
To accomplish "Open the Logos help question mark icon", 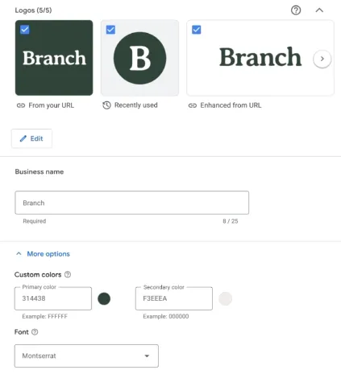I will 296,10.
